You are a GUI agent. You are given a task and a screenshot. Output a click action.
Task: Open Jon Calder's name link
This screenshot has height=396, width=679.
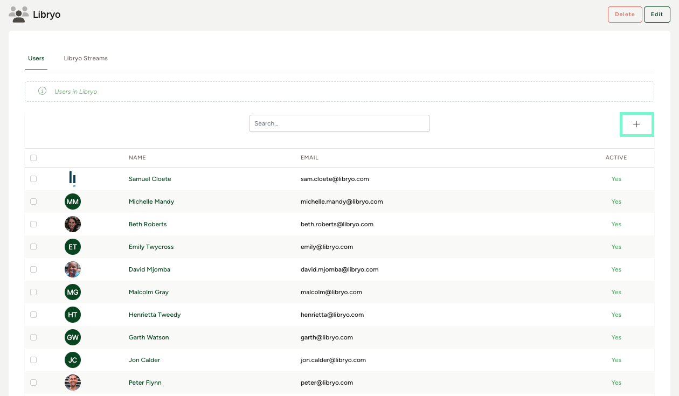(144, 360)
